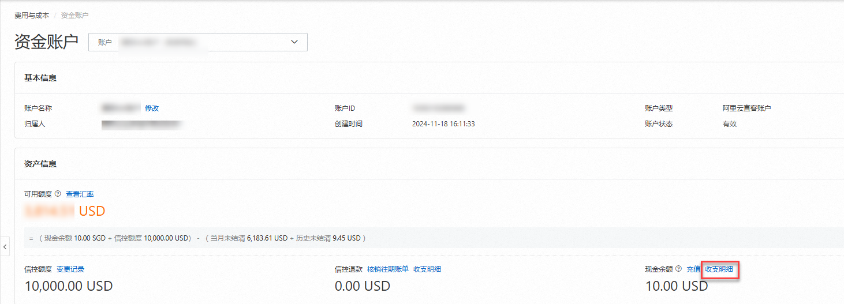Click the 费用与成本 breadcrumb link

(32, 16)
